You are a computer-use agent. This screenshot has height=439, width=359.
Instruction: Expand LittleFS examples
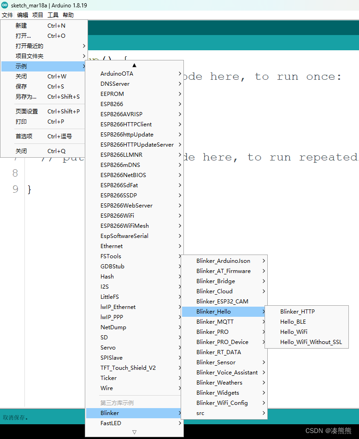pyautogui.click(x=134, y=297)
